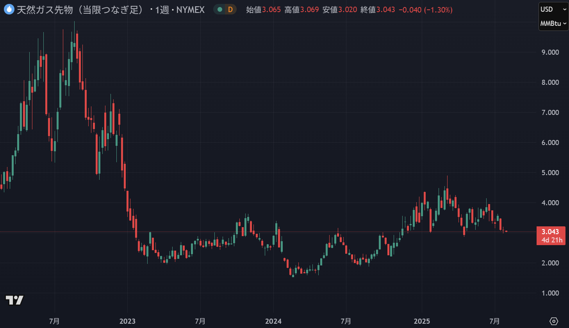This screenshot has width=569, height=328.
Task: Click the 3.043 current price label
Action: coord(550,232)
